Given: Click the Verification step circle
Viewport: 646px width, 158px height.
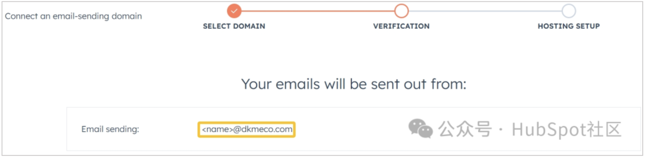Looking at the screenshot, I should (x=401, y=11).
